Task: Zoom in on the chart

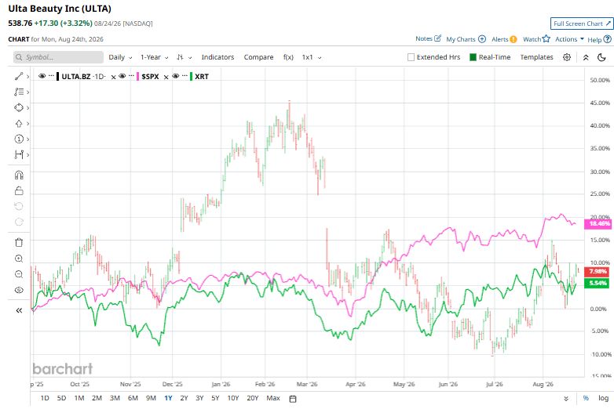Action: tap(19, 259)
